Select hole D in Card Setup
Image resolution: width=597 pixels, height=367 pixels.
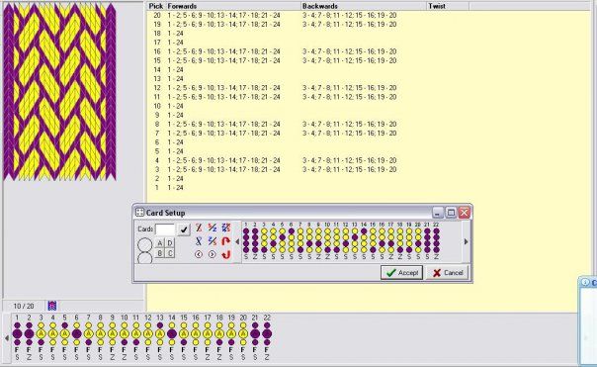(x=170, y=243)
